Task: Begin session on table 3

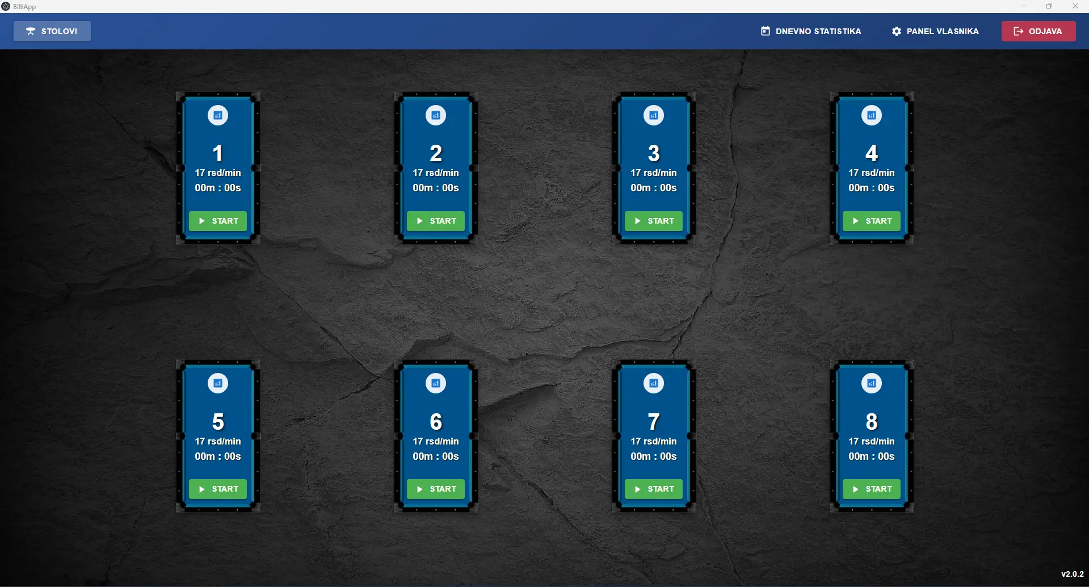Action: click(654, 221)
